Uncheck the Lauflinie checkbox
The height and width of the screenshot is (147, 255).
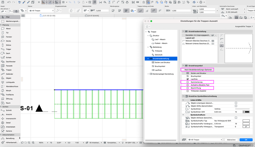tap(188, 79)
